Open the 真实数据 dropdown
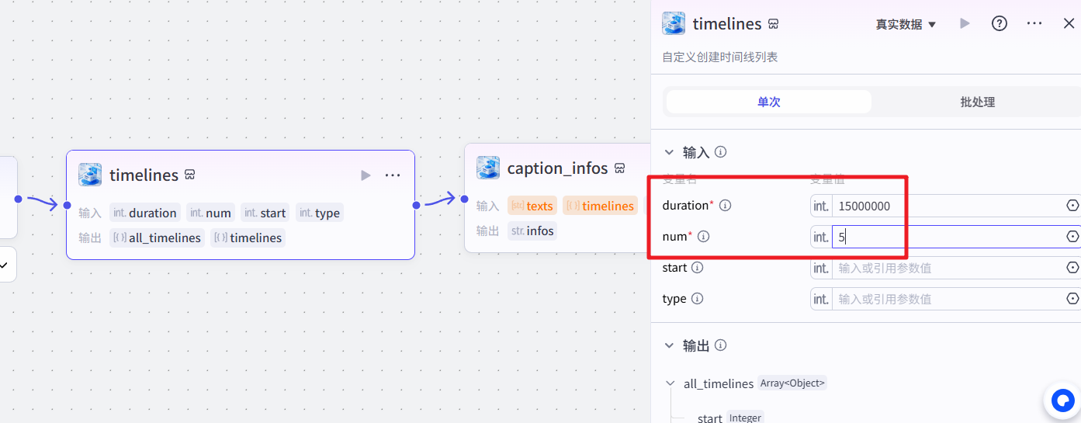Viewport: 1081px width, 423px height. (906, 24)
